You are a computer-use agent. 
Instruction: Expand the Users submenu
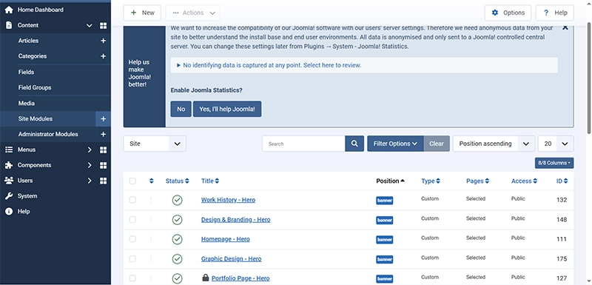(x=90, y=181)
